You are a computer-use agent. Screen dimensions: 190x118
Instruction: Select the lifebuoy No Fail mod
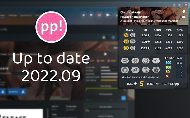125,70
